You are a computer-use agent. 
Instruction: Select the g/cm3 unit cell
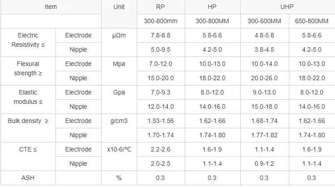tap(119, 121)
